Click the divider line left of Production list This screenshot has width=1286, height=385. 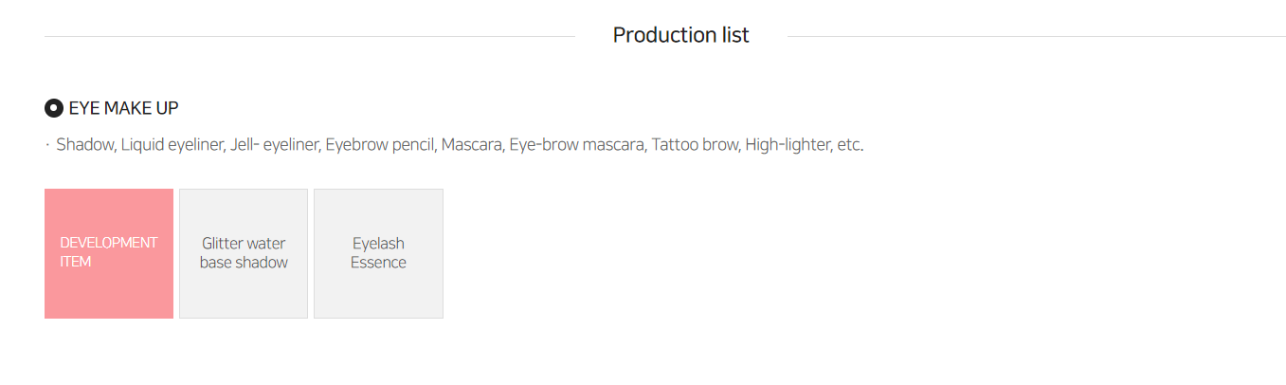point(310,36)
